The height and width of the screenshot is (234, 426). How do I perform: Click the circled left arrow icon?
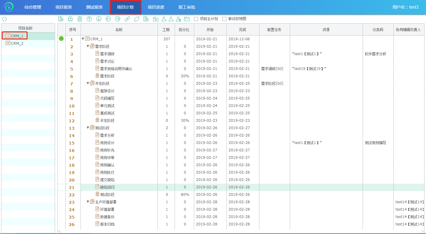[108, 19]
